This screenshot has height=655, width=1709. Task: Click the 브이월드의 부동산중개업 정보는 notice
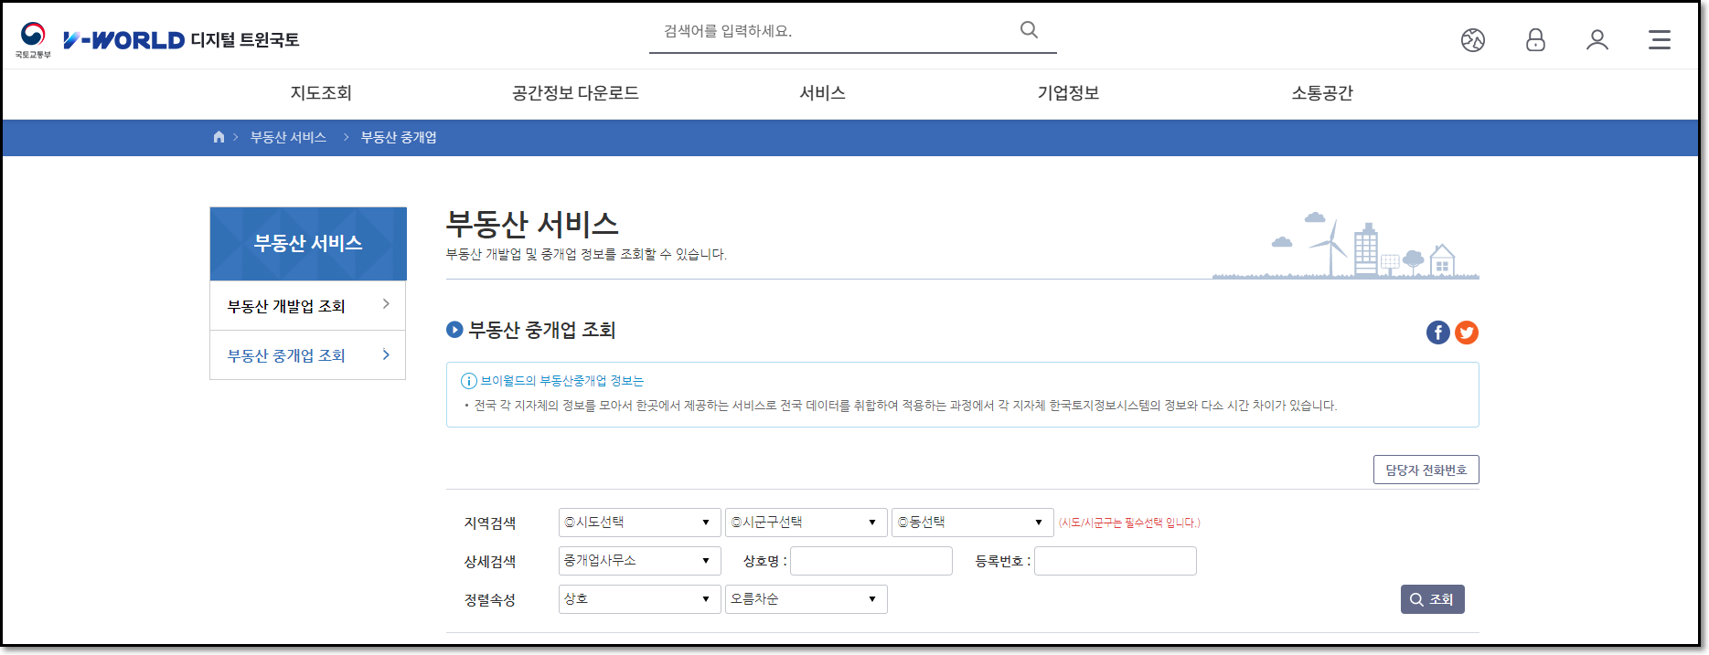point(562,381)
